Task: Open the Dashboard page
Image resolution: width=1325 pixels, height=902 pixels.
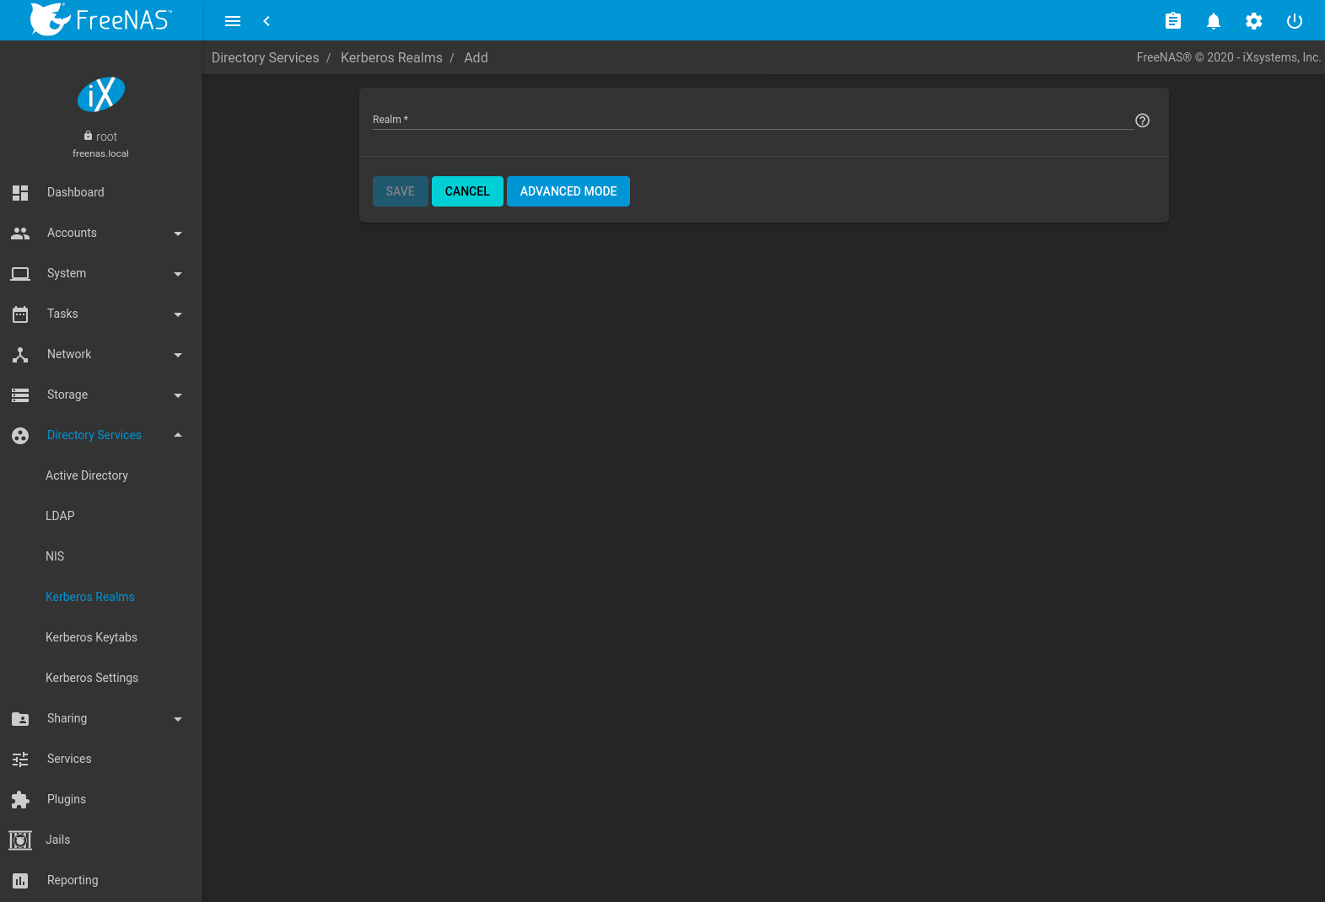Action: [x=76, y=192]
